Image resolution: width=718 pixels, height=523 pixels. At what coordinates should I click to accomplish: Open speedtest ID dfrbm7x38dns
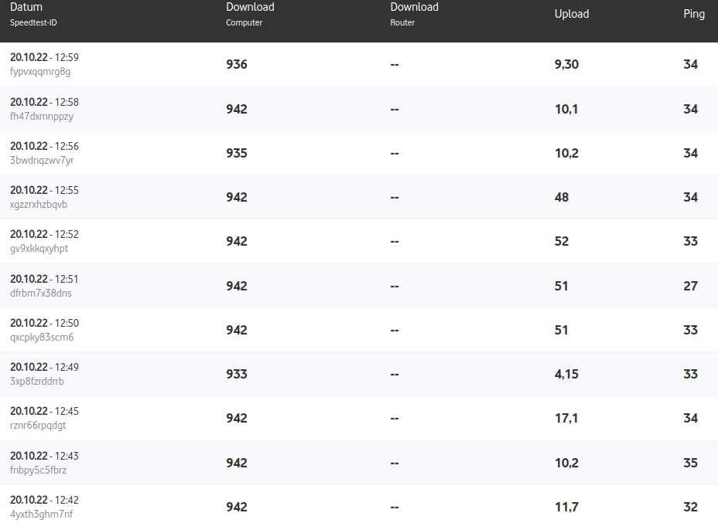coord(41,294)
